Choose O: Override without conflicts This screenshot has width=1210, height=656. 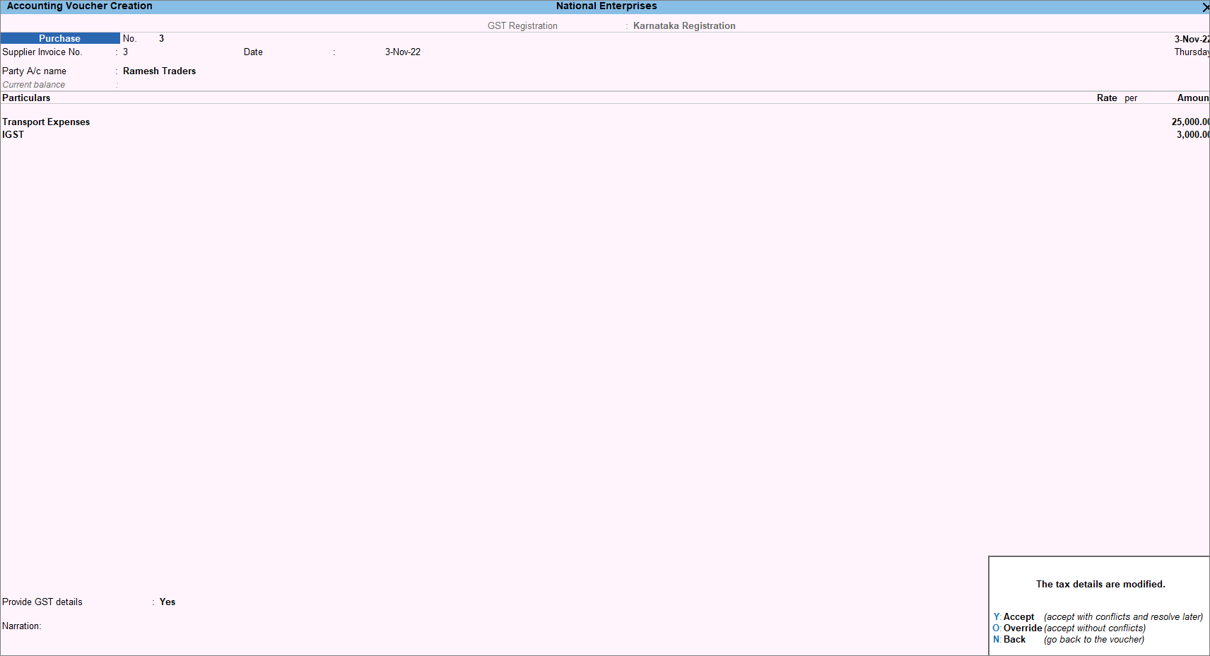1069,628
